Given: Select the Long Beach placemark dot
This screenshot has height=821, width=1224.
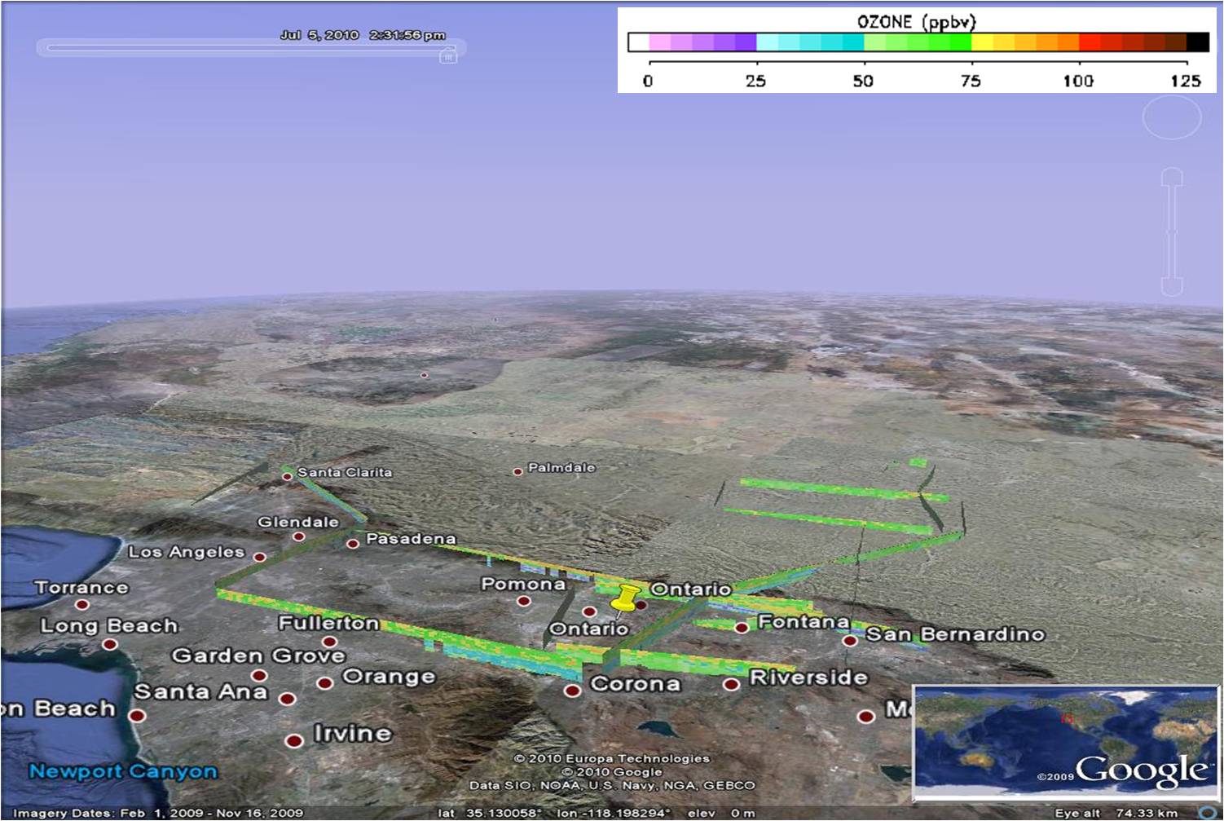Looking at the screenshot, I should [x=109, y=644].
